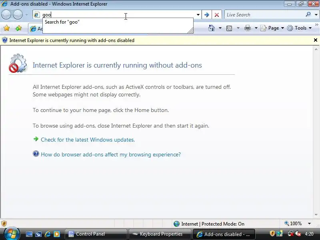The image size is (320, 240).
Task: Click the Tools toolbar gear icon
Action: tap(290, 28)
